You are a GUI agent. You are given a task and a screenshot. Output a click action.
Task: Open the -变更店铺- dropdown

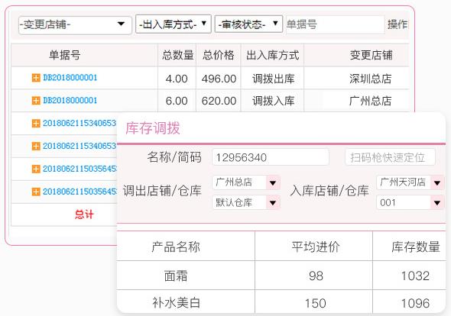75,25
